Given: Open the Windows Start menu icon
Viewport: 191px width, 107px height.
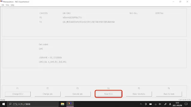Looking at the screenshot, I should click(x=4, y=104).
